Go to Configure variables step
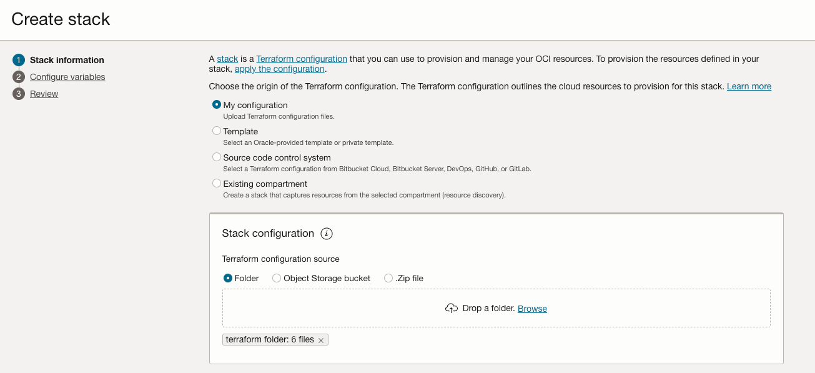Image resolution: width=815 pixels, height=373 pixels. 67,77
